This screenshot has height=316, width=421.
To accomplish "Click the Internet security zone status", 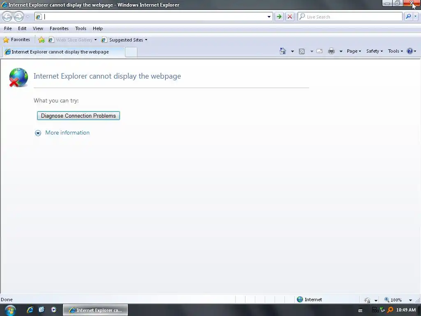I will click(x=309, y=300).
